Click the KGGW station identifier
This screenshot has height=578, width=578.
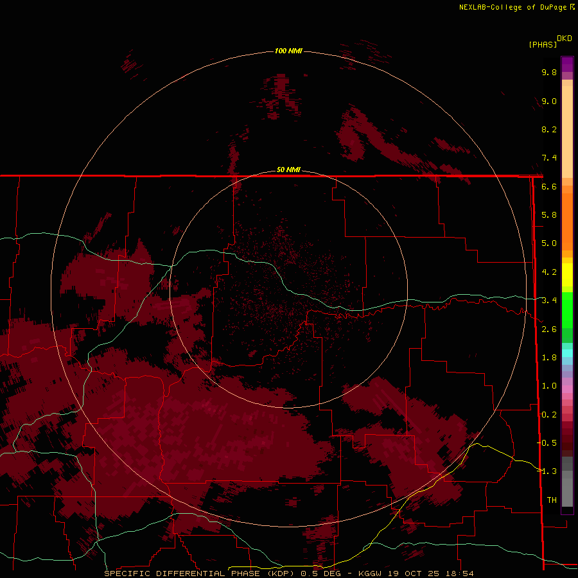369,574
